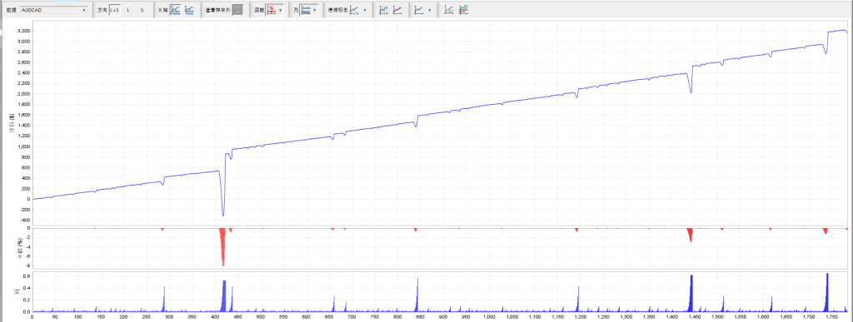Click the gray equity curve chart icon
The image size is (853, 322).
[449, 10]
